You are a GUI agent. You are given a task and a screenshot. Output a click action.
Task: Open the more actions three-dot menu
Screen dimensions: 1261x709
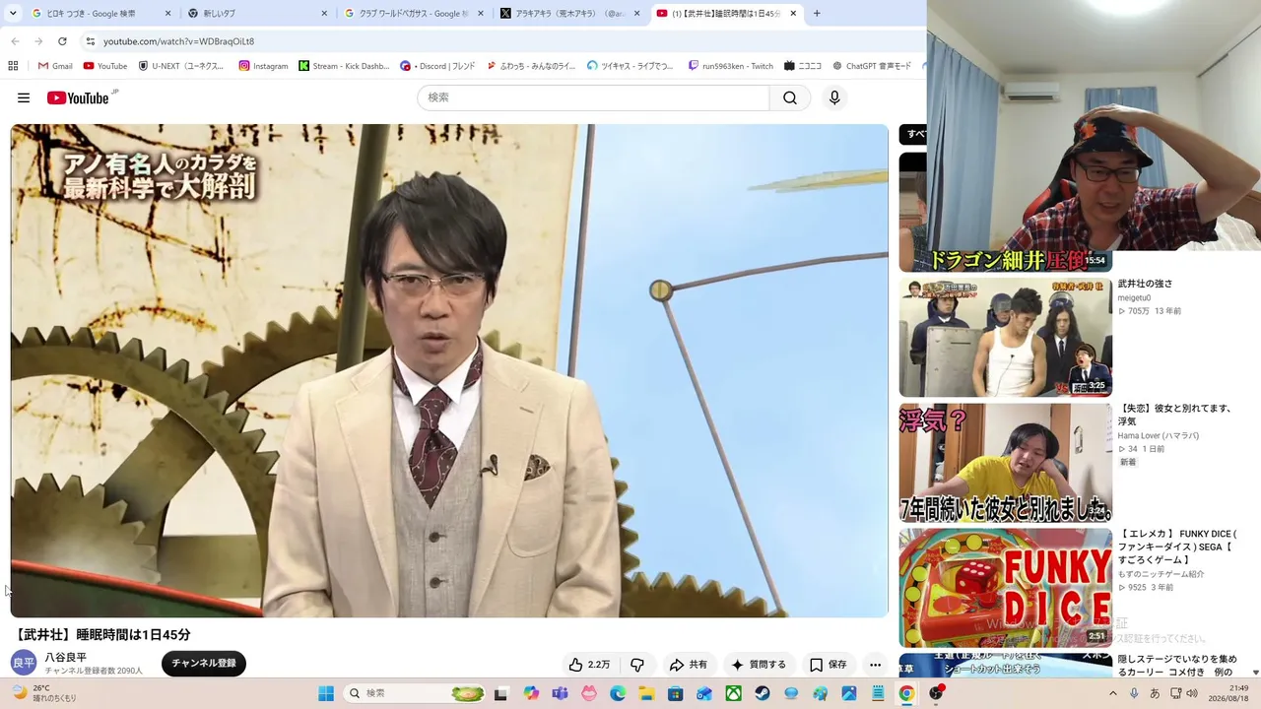pyautogui.click(x=875, y=665)
